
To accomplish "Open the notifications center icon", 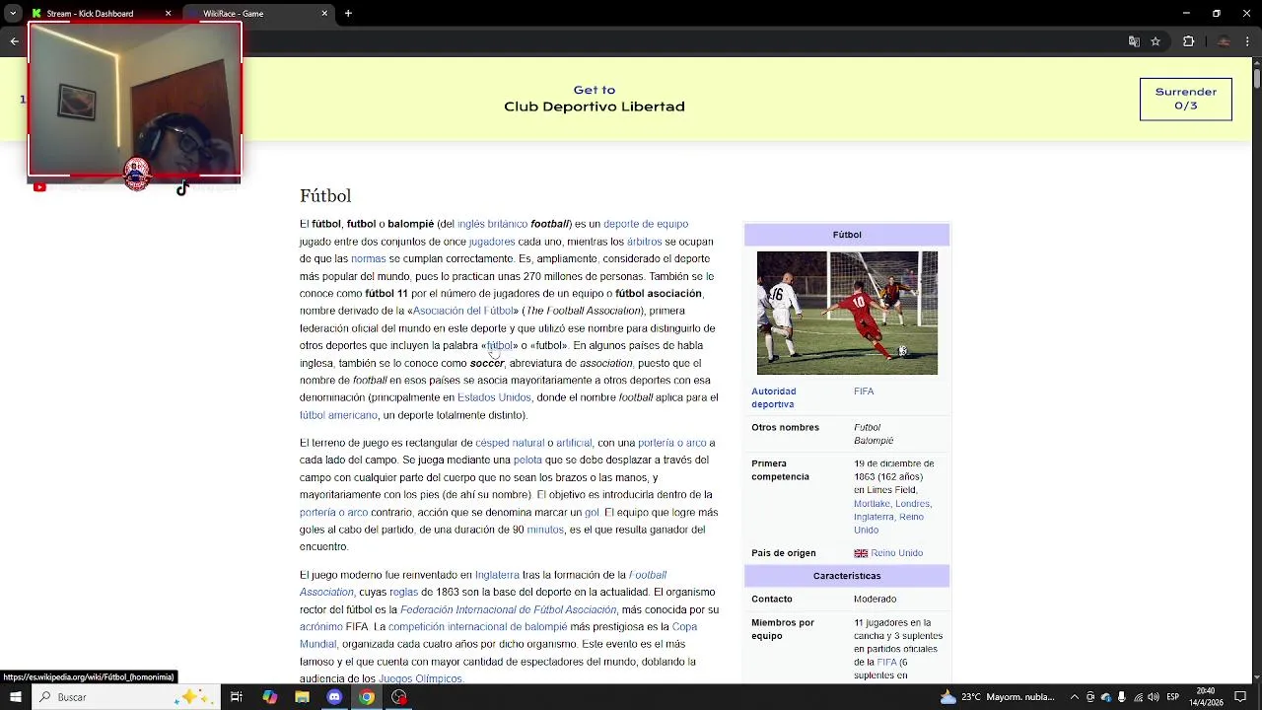I will point(1240,697).
